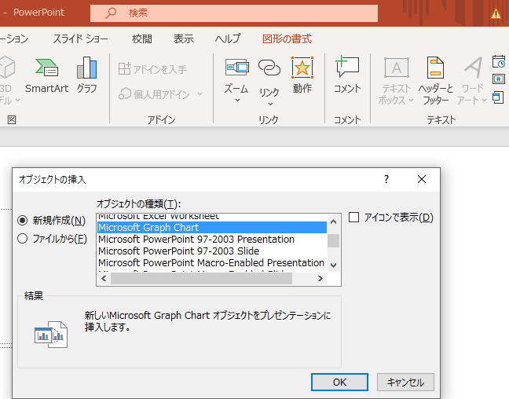Select Microsoft PowerPoint Macro-Enabled Presentation entry
509x399 pixels.
(212, 262)
